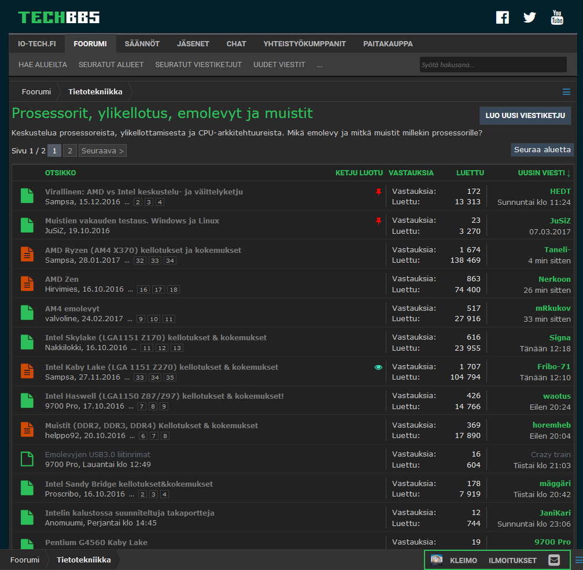
Task: Sort threads by Ketju luotu column
Action: pos(359,172)
